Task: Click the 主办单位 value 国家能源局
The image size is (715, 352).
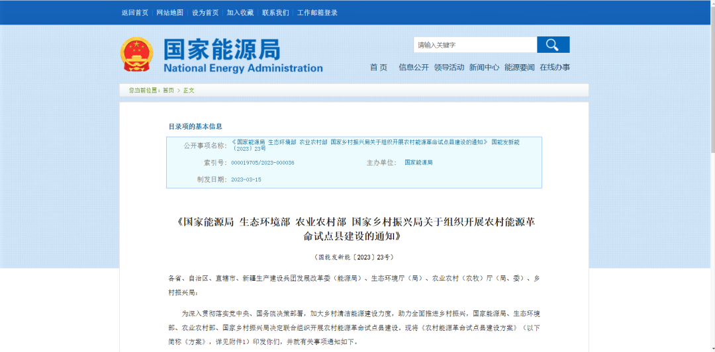Action: click(x=418, y=162)
